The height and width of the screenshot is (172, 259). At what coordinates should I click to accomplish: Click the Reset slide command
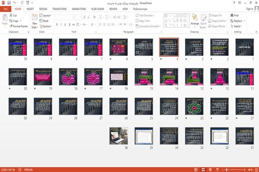44,21
